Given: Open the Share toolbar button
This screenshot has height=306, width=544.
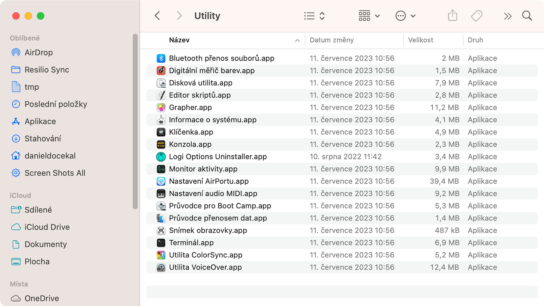Looking at the screenshot, I should (x=452, y=16).
